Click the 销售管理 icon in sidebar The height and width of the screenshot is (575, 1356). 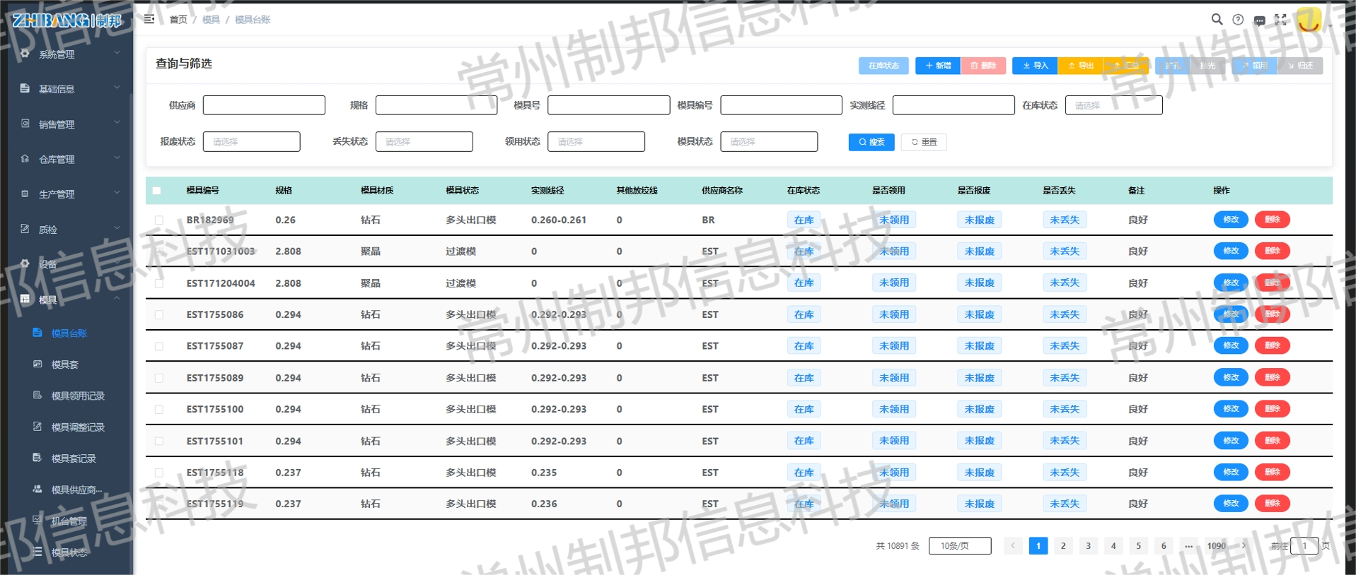pos(25,124)
